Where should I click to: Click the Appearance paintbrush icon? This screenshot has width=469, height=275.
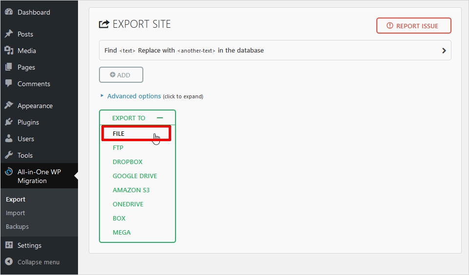9,106
